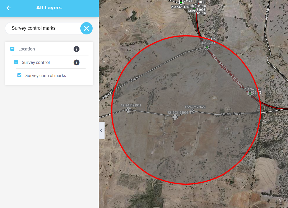Image resolution: width=288 pixels, height=208 pixels.
Task: Select the Location group label
Action: coord(27,49)
